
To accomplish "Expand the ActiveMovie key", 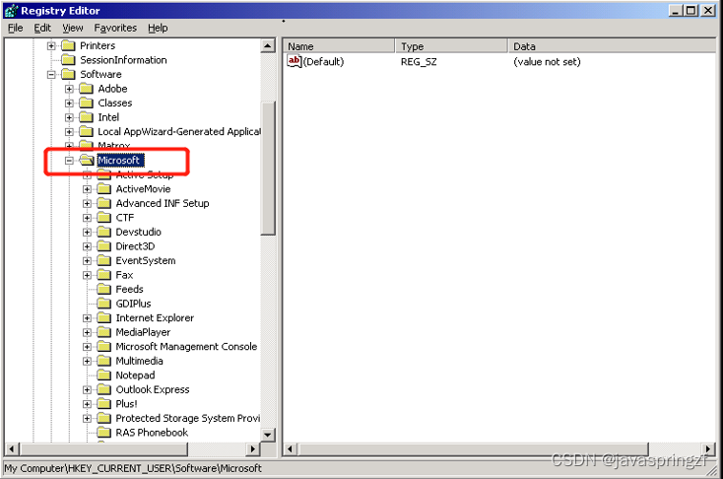I will click(87, 189).
